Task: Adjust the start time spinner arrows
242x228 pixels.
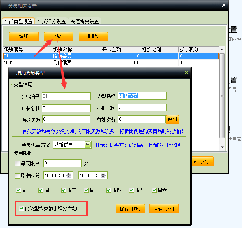Action: (x=69, y=176)
